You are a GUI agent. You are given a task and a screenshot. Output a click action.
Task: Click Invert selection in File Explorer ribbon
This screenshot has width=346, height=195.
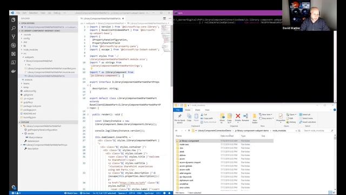[308, 122]
